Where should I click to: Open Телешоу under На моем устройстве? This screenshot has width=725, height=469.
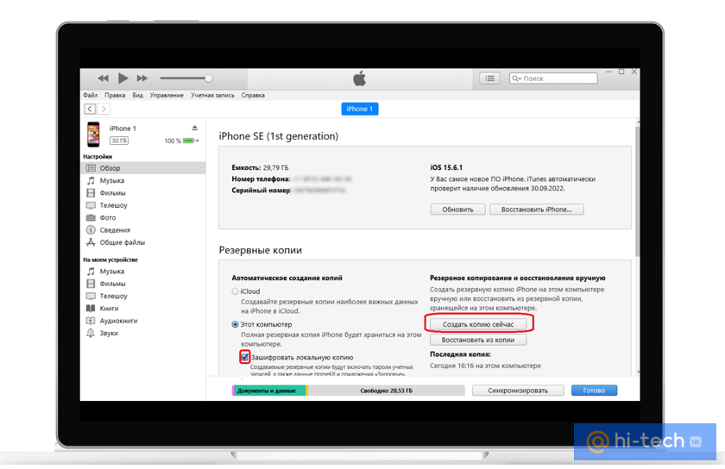pos(113,296)
